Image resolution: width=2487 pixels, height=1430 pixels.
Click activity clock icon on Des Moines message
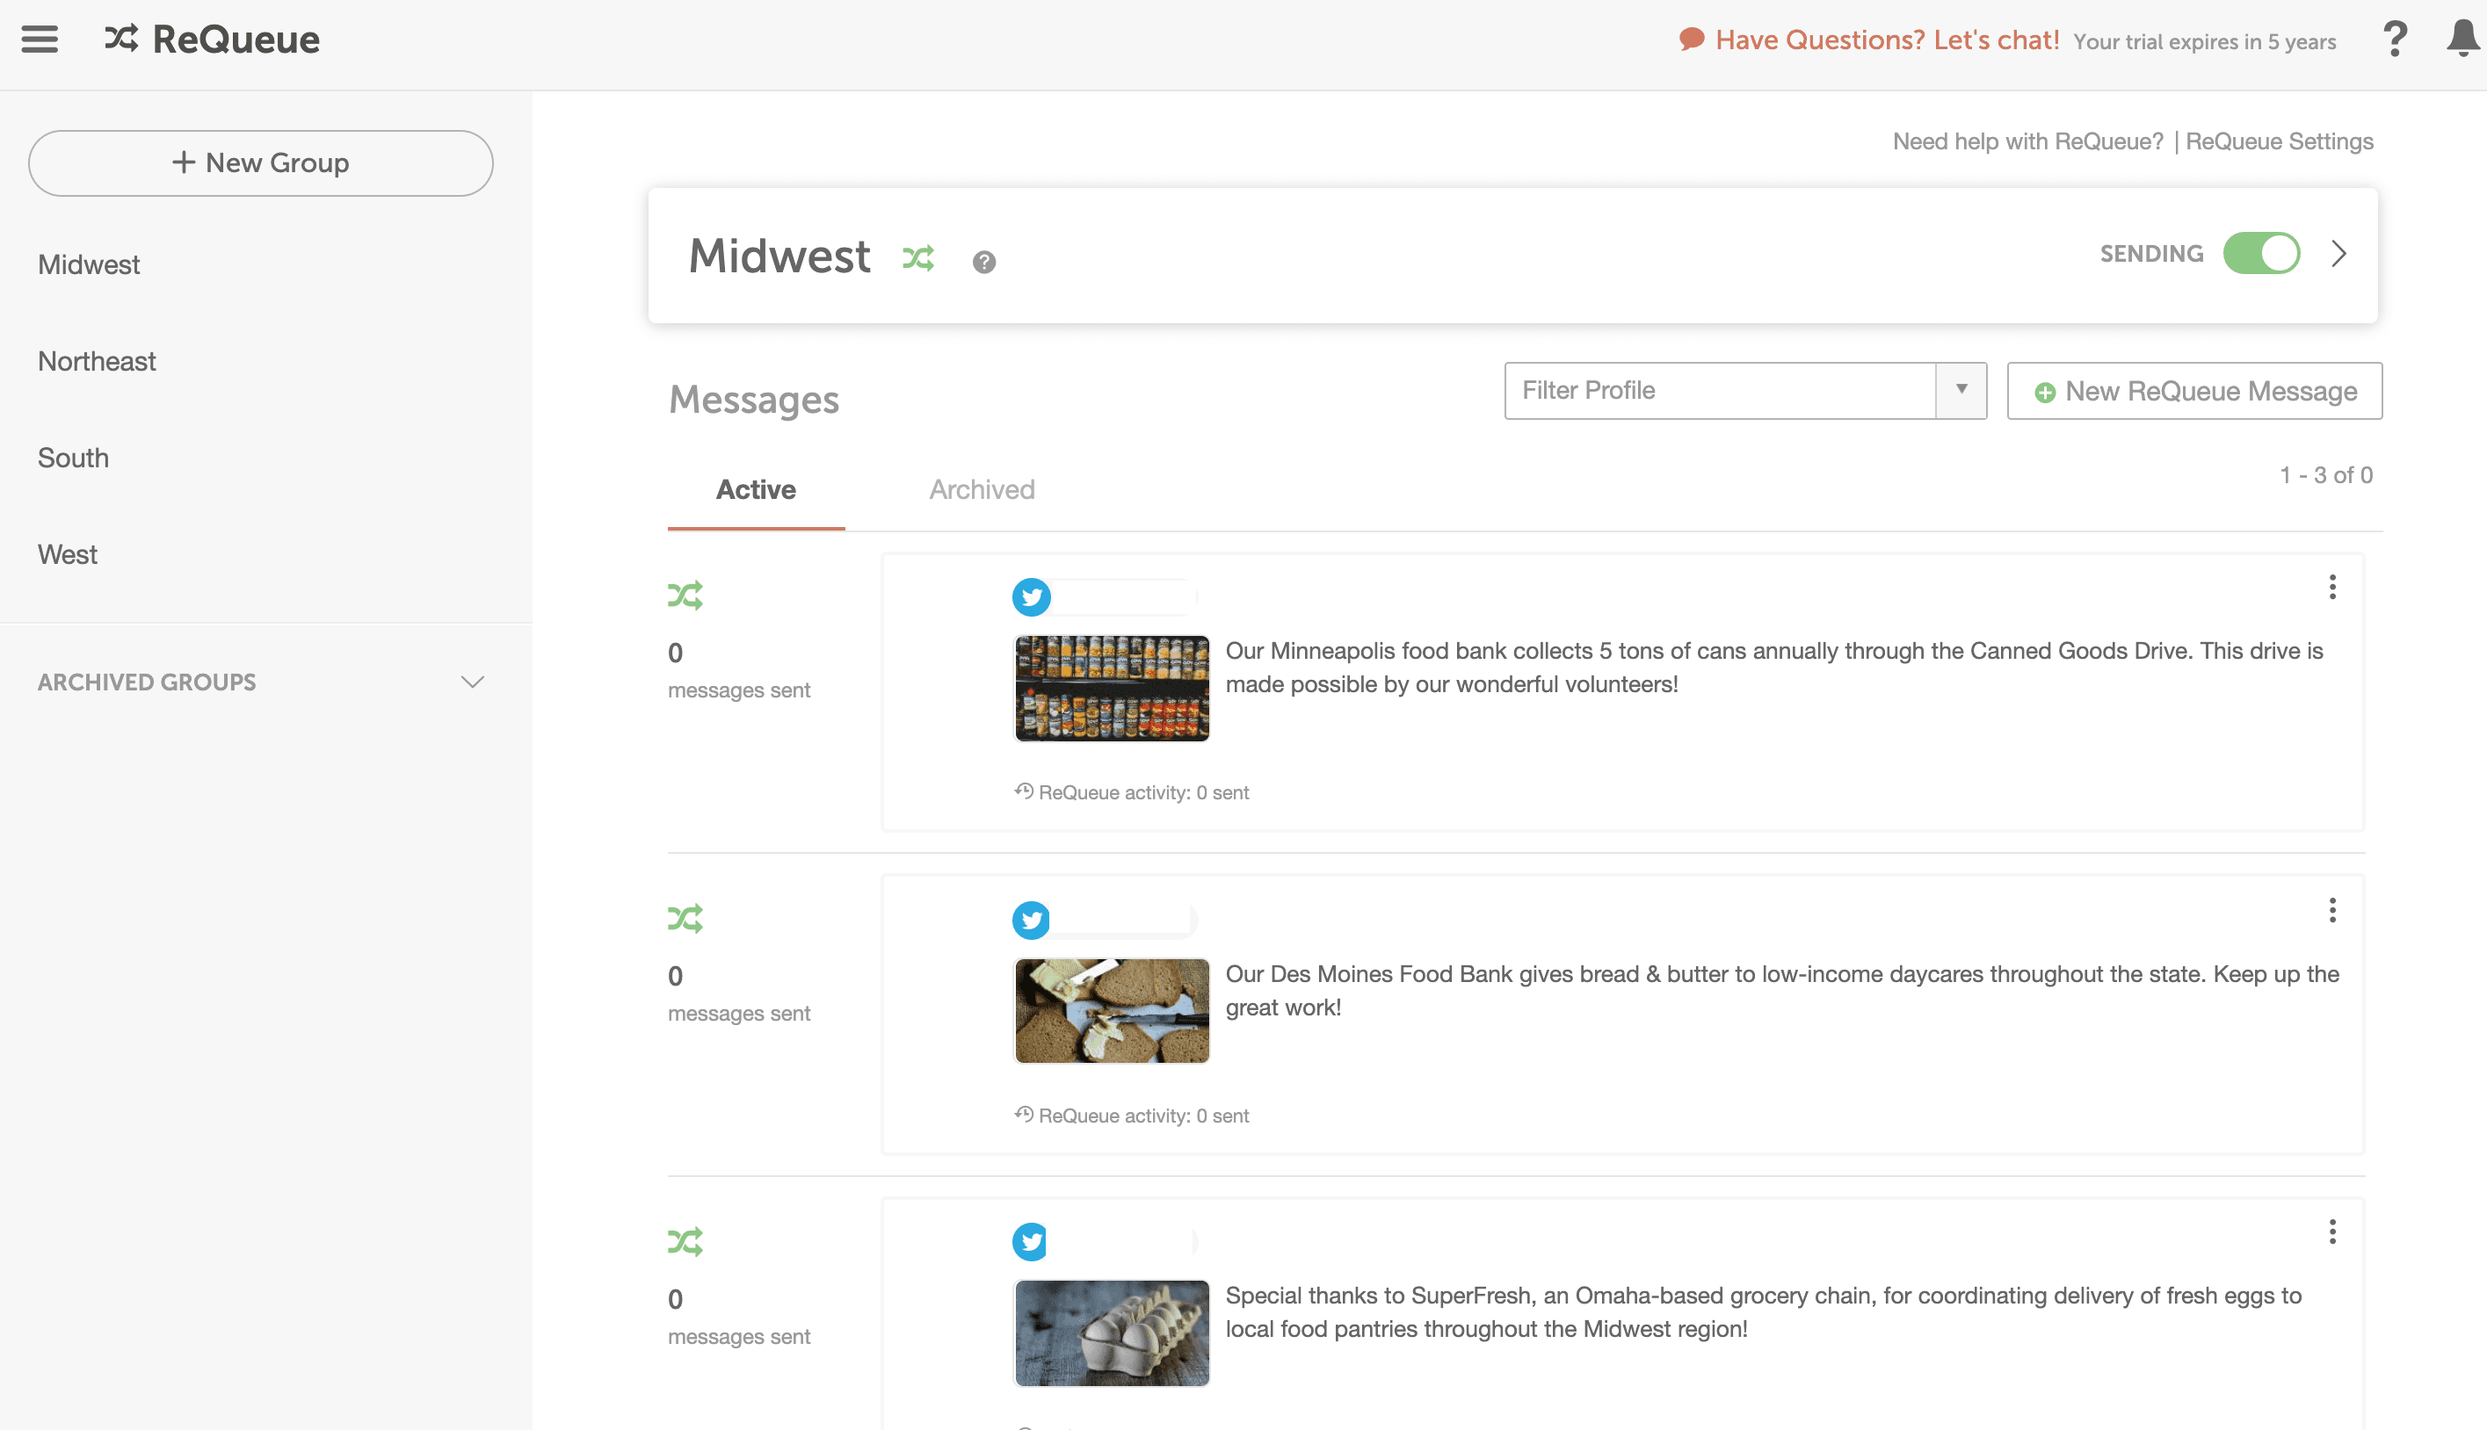1024,1114
